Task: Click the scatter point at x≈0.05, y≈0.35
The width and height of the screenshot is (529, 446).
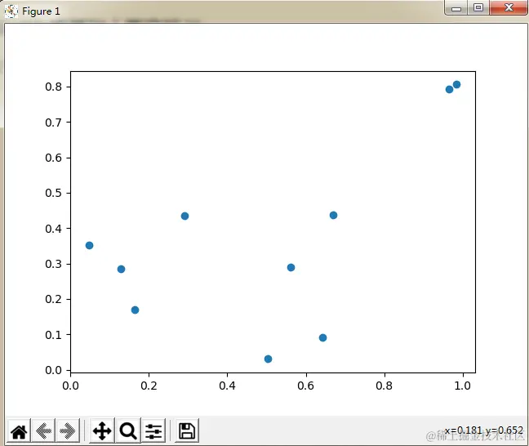Action: tap(90, 245)
